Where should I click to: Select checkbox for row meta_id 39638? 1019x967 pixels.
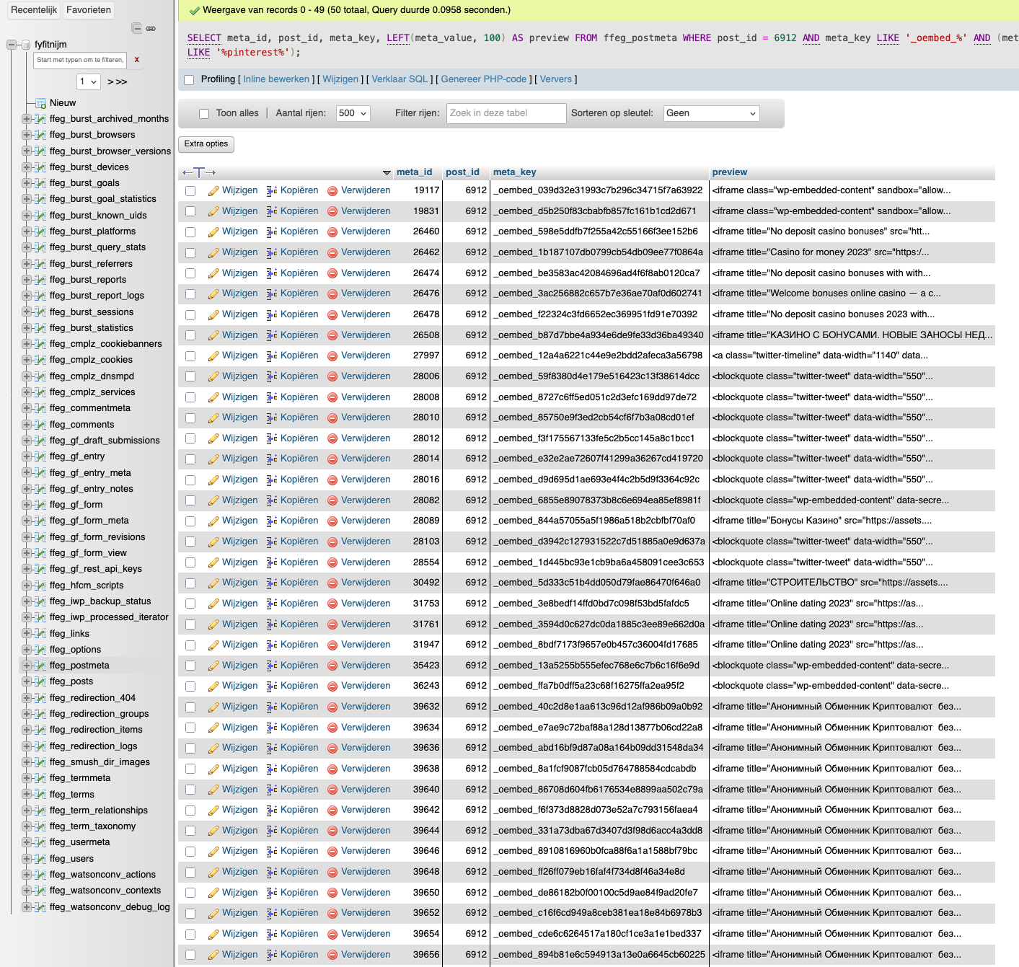point(190,769)
